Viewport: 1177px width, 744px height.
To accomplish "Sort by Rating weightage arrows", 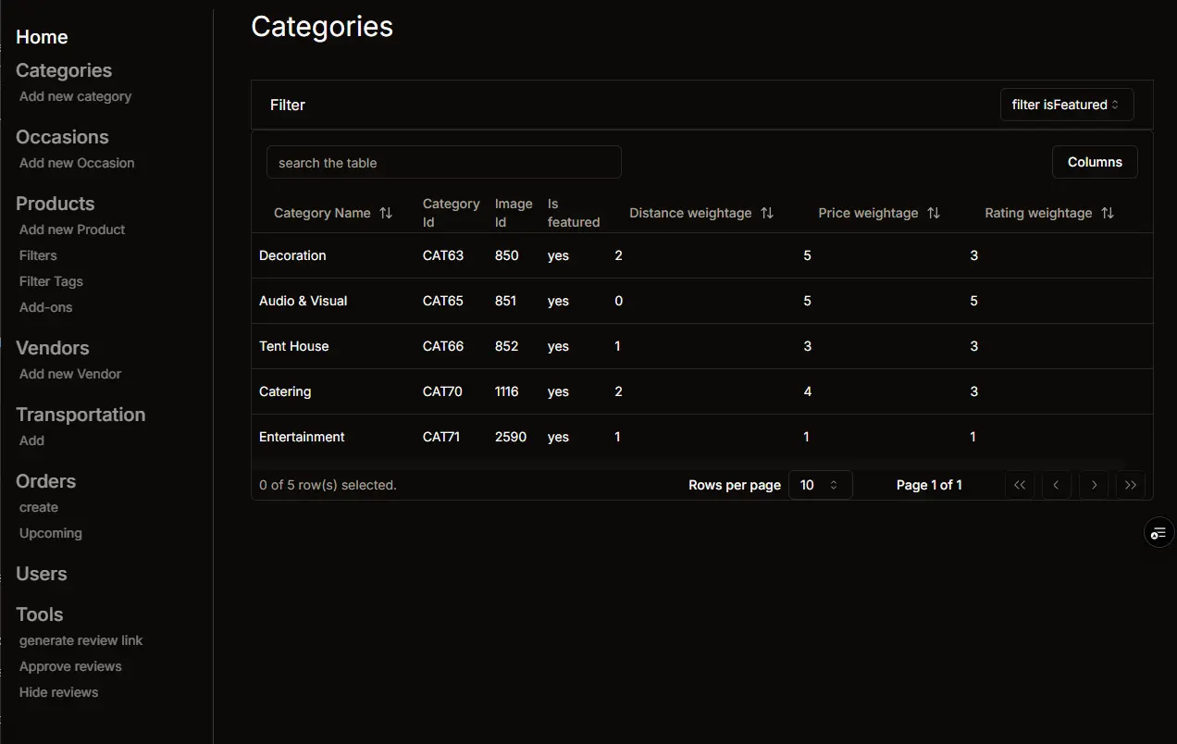I will click(x=1108, y=213).
